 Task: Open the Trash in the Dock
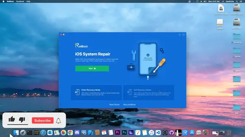coord(229,133)
